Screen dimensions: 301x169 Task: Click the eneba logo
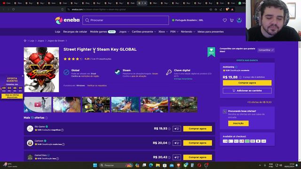67,20
